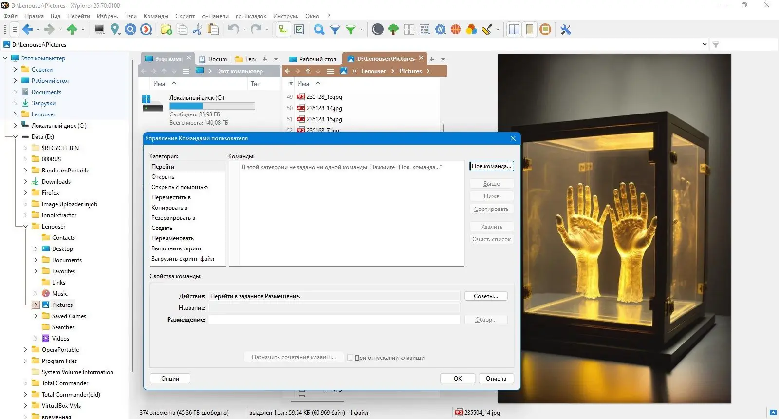
Task: Click the yellow brush icon
Action: pos(487,30)
